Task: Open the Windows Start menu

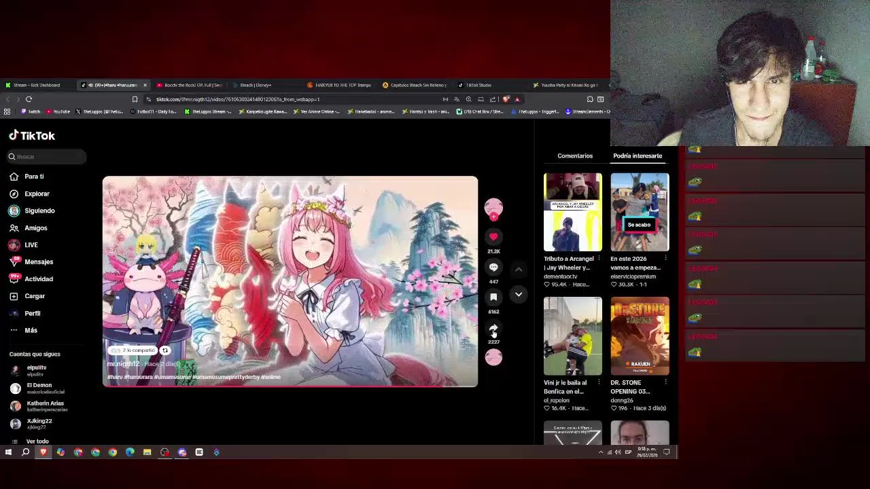Action: (8, 452)
